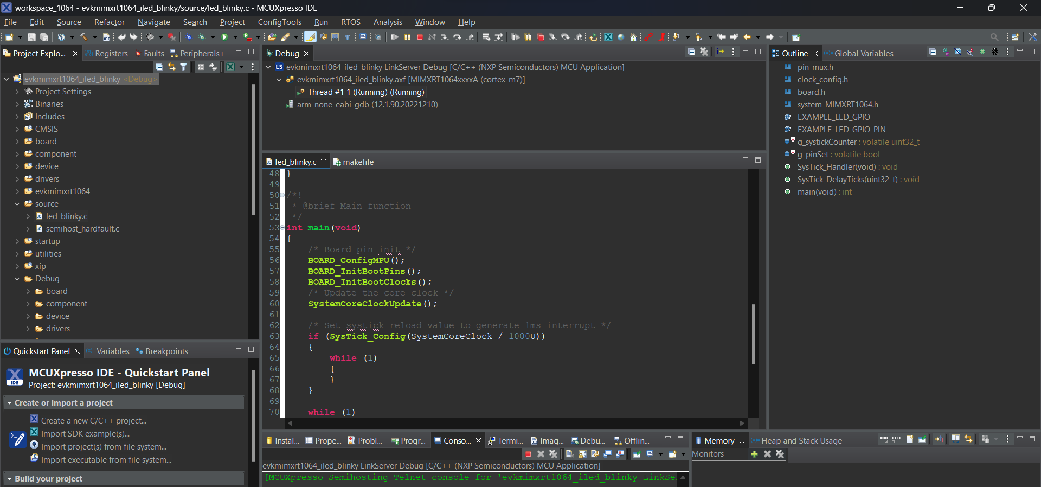Collapse the 'Create or import a project' section

(x=9, y=403)
